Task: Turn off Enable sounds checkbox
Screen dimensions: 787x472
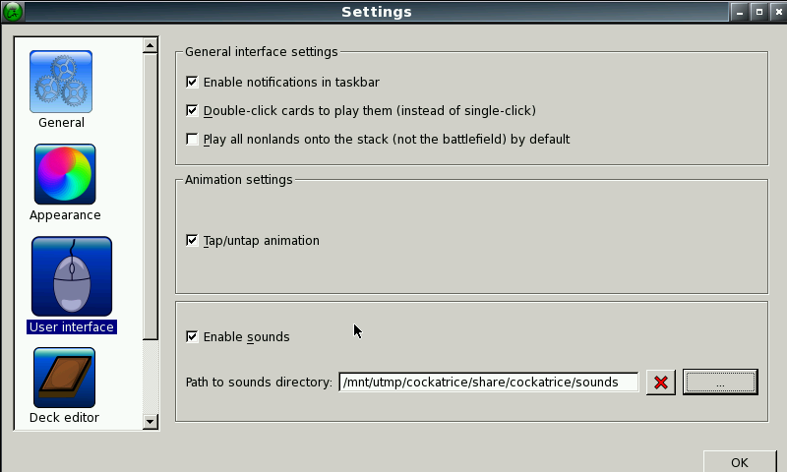Action: coord(192,336)
